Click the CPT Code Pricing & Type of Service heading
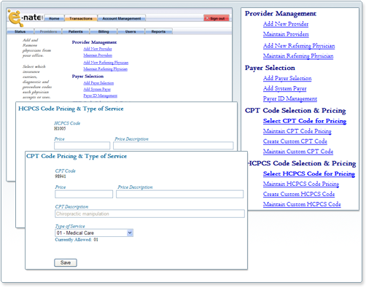The width and height of the screenshot is (366, 293). [x=77, y=156]
